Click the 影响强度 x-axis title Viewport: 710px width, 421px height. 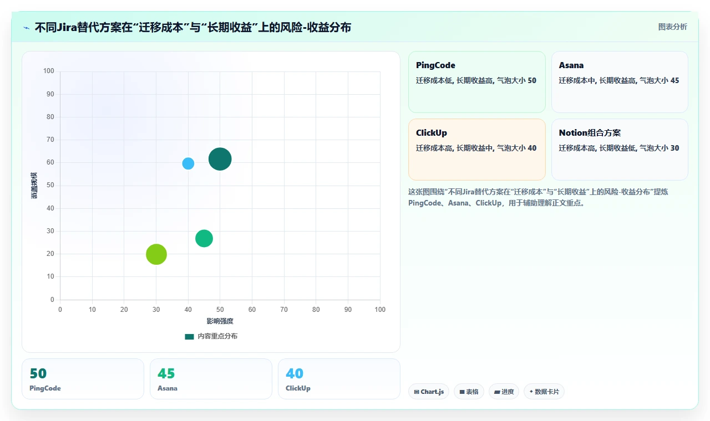[220, 321]
